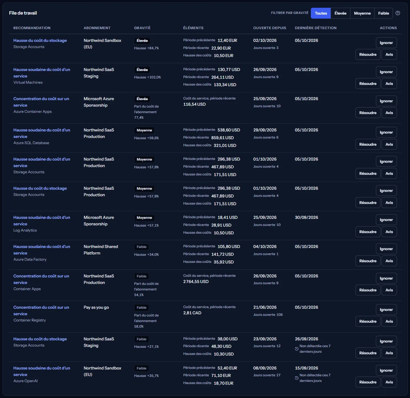
Task: Open the Azure Container Apps concentration recommendation link
Action: click(x=41, y=102)
